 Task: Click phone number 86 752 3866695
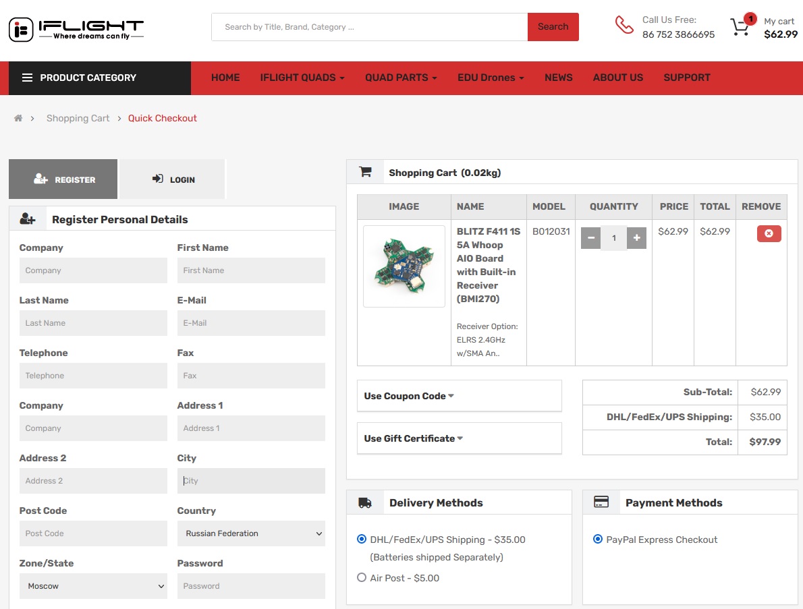[x=678, y=34]
